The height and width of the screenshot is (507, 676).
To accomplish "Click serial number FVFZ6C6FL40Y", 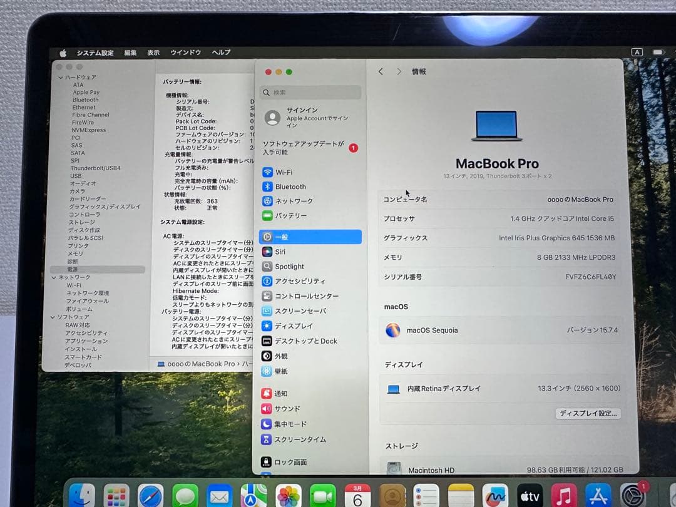I will click(x=591, y=277).
